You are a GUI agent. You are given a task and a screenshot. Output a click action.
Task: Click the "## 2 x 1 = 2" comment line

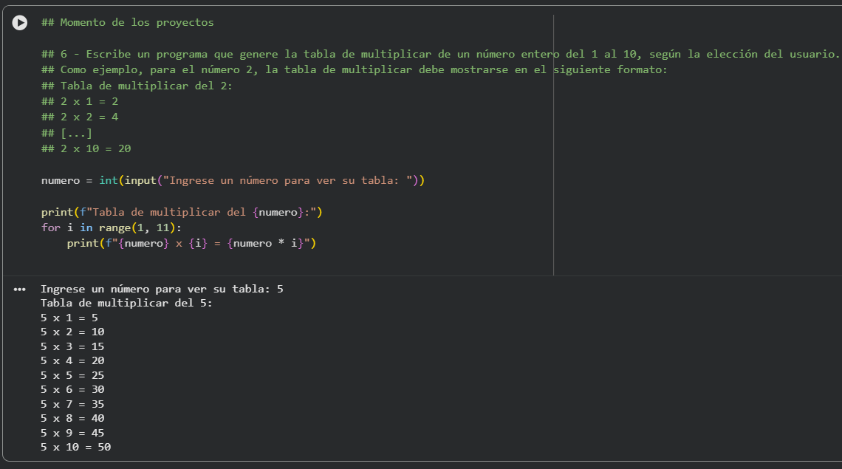click(80, 101)
